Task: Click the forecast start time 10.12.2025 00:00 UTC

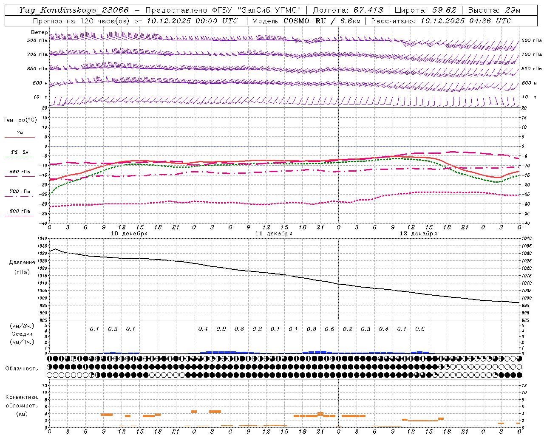Action: [192, 21]
